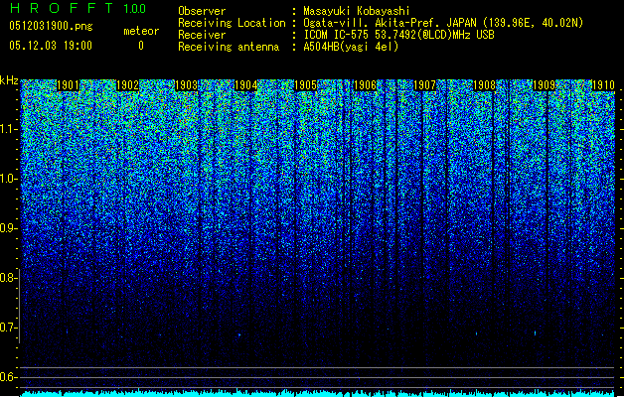This screenshot has height=397, width=625.
Task: Click the meteor count value 0
Action: (141, 46)
